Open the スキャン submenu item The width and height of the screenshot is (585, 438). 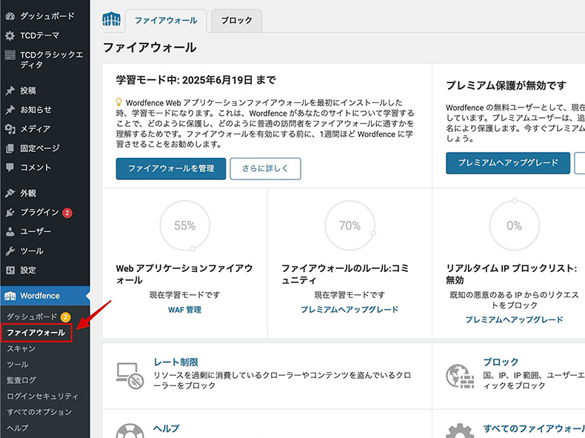pos(21,349)
